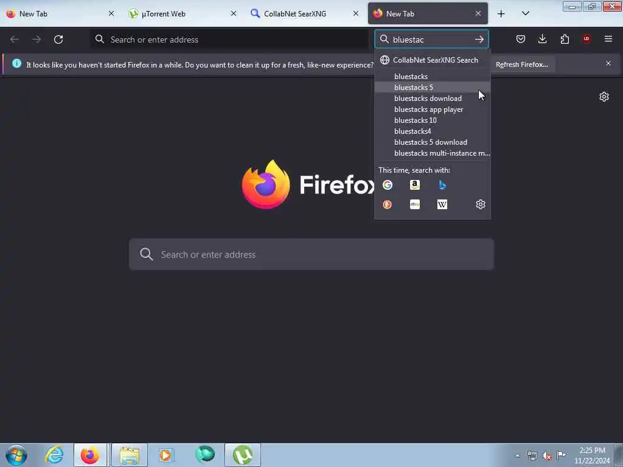Open the Downloads panel icon
This screenshot has width=623, height=467.
[542, 39]
